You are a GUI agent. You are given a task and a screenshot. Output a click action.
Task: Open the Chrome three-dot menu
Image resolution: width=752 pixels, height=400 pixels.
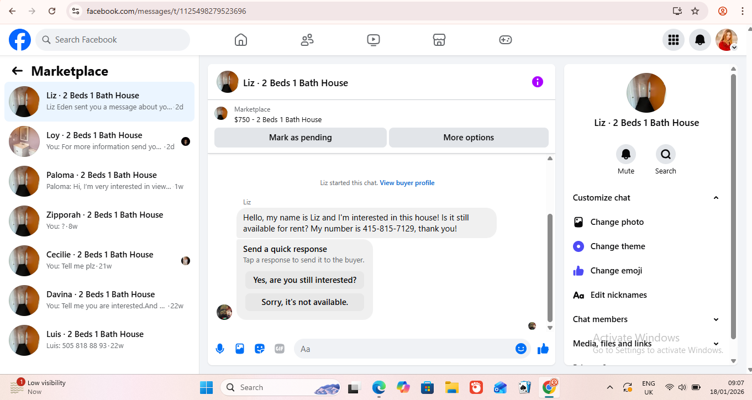(742, 11)
